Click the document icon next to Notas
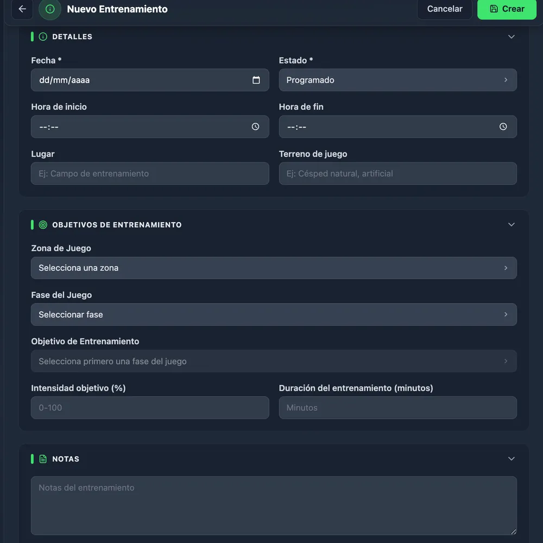Screen dimensions: 543x543 tap(43, 459)
